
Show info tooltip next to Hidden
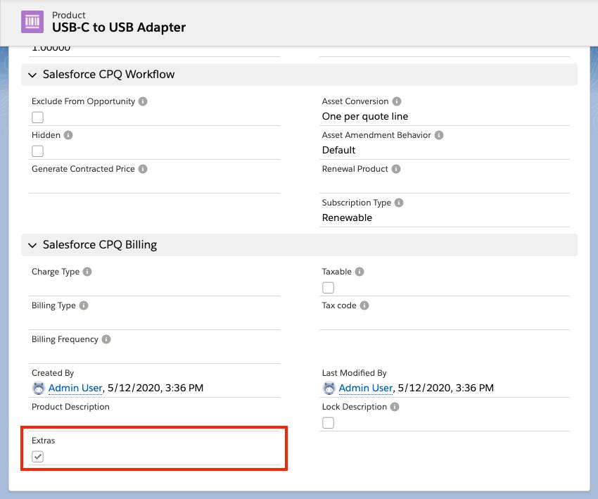point(68,135)
